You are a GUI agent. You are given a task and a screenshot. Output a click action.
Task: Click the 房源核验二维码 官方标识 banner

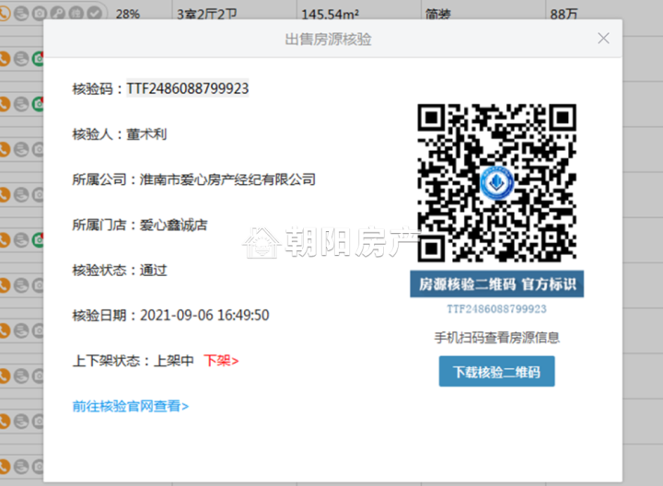tap(497, 284)
